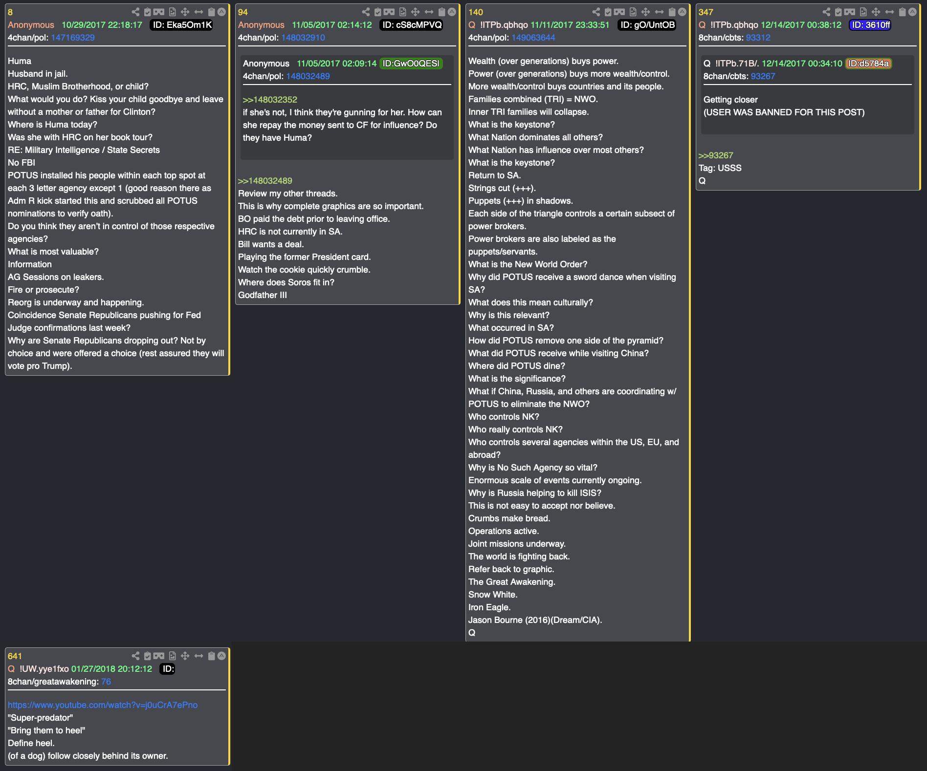Click the four-way move icon on post 140
The image size is (927, 771).
645,12
